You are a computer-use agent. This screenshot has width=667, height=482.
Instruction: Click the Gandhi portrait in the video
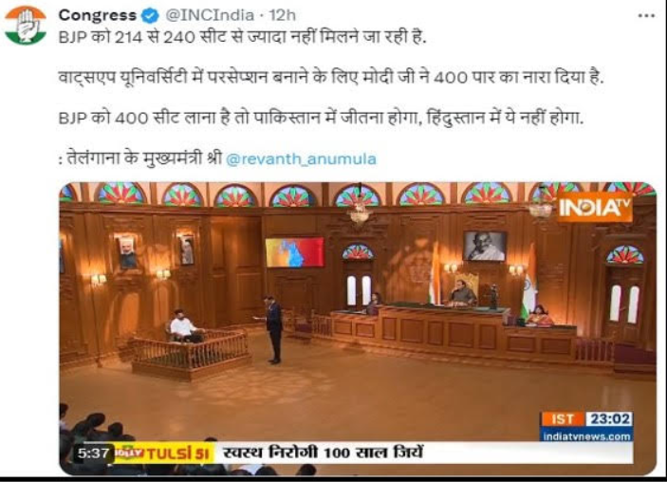(x=485, y=246)
